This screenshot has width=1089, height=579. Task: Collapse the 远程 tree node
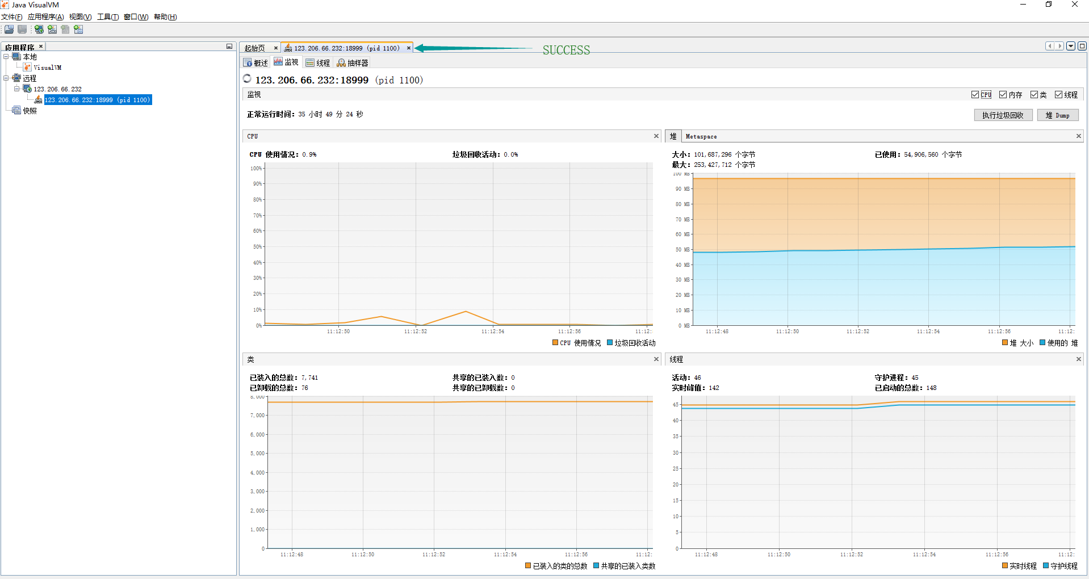tap(6, 78)
